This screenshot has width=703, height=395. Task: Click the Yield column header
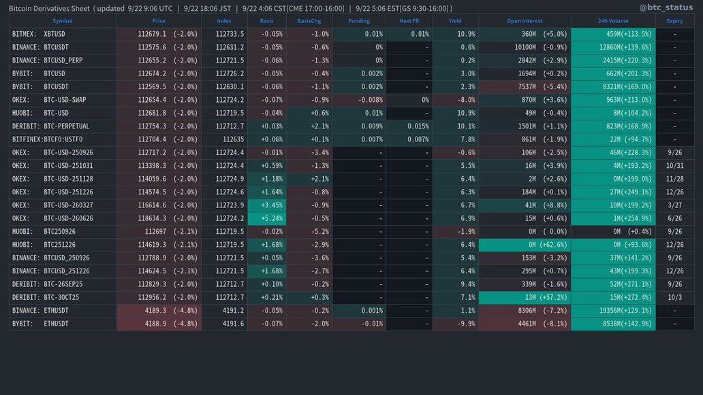tap(455, 21)
